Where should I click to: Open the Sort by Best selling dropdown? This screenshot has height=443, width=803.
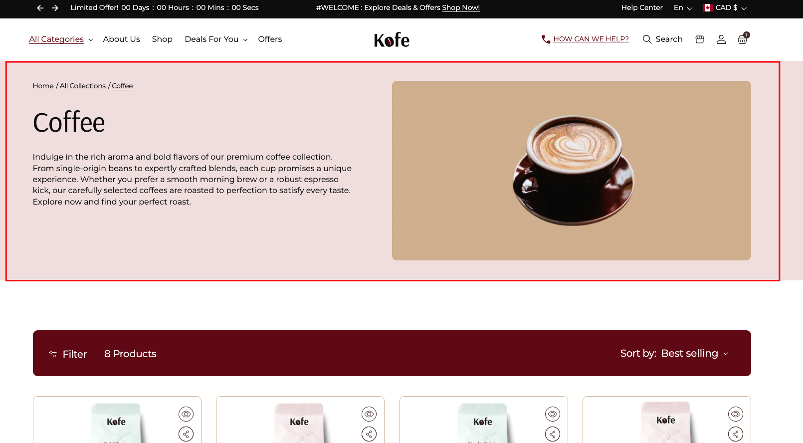point(674,353)
